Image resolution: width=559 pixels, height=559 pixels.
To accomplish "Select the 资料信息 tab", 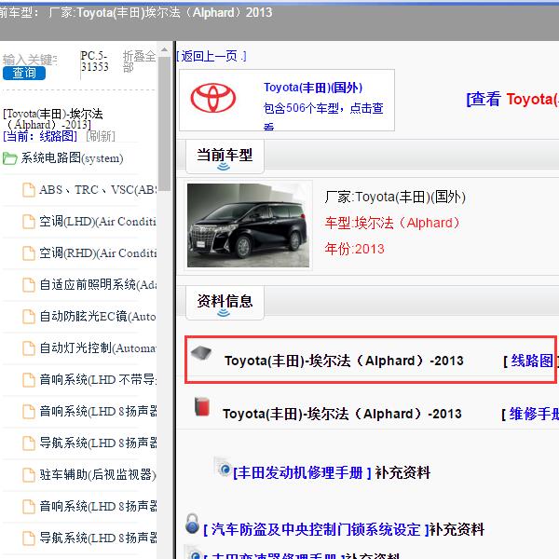I will [x=225, y=302].
